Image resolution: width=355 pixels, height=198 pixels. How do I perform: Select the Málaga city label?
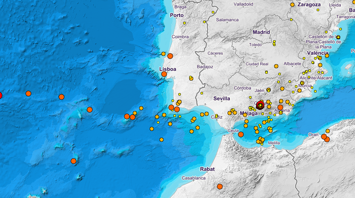coord(248,113)
